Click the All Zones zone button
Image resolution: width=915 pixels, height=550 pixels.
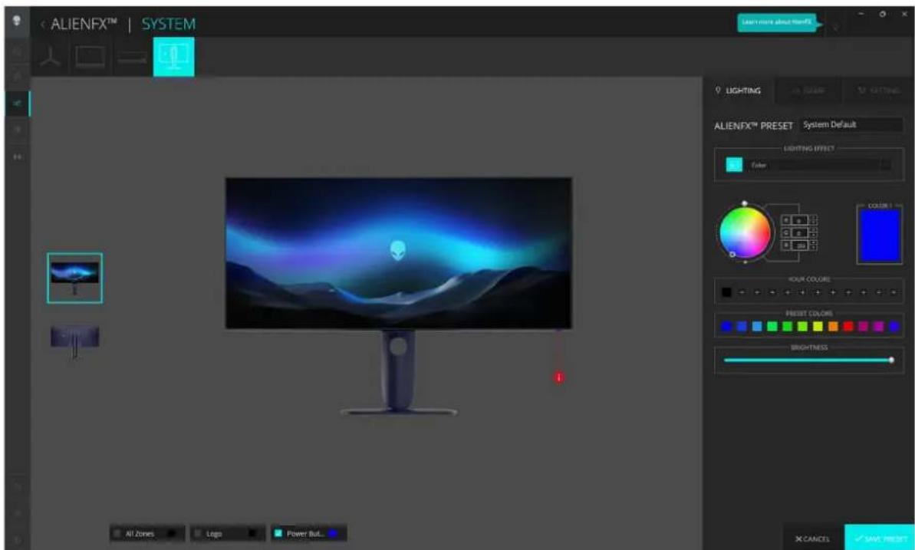click(x=147, y=533)
